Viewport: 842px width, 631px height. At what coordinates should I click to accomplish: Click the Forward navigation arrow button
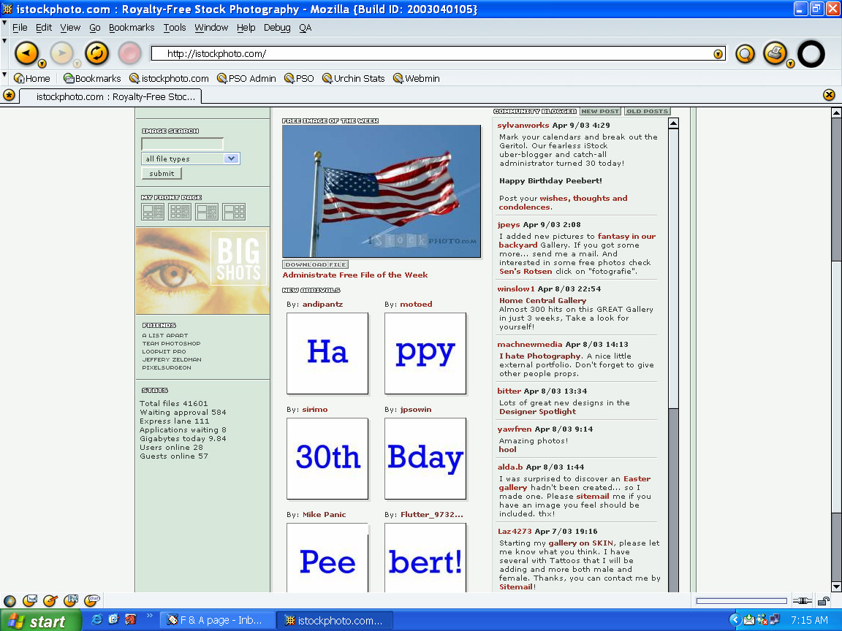coord(61,53)
